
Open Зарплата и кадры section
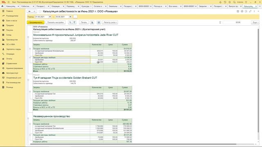click(14, 49)
